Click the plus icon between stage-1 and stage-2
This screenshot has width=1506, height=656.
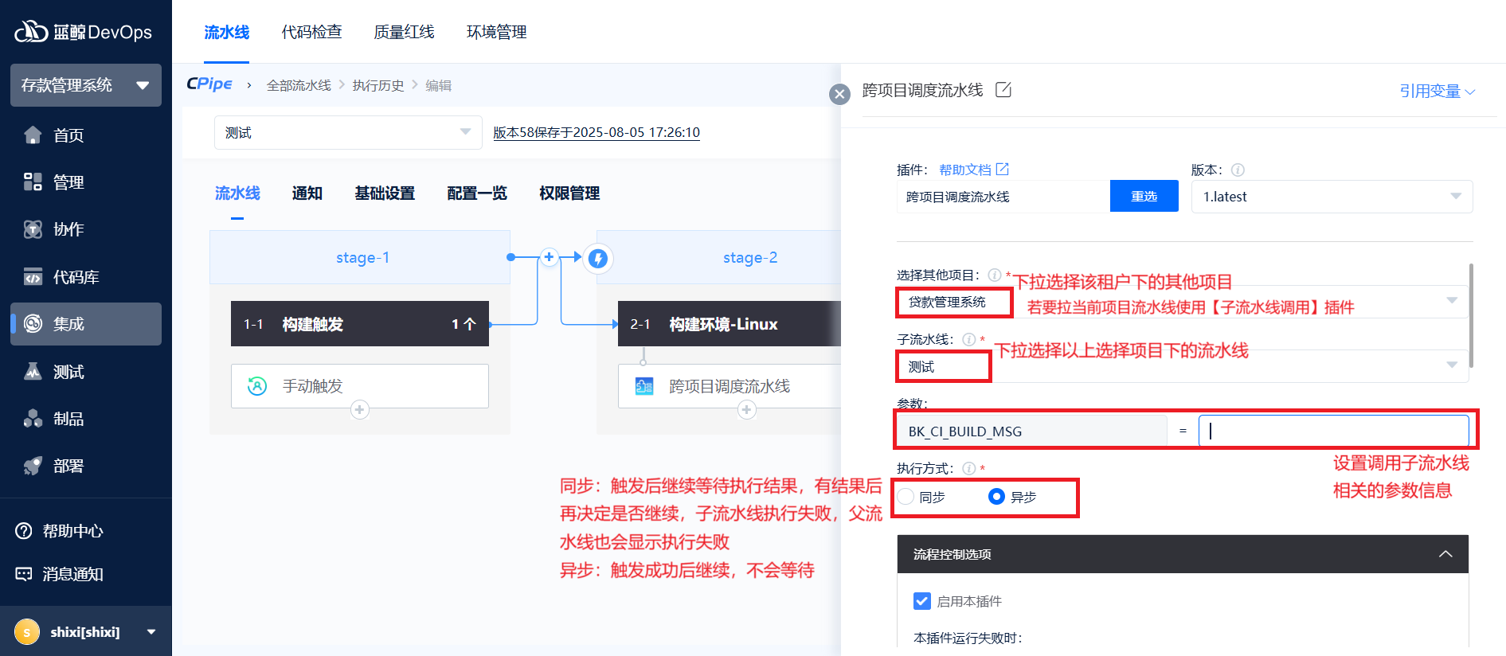[549, 257]
